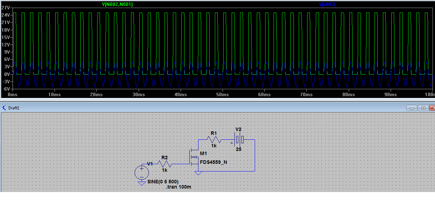
Task: Click the ground symbol below V1
Action: pyautogui.click(x=142, y=183)
